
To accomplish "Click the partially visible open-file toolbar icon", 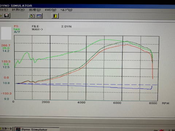I will [1, 16].
